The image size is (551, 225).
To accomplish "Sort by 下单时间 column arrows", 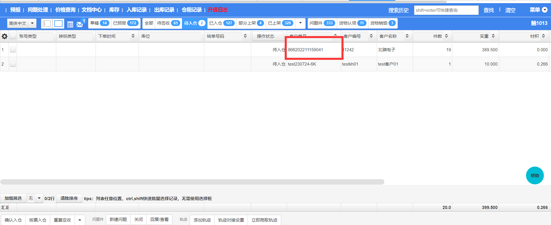I will (x=133, y=36).
